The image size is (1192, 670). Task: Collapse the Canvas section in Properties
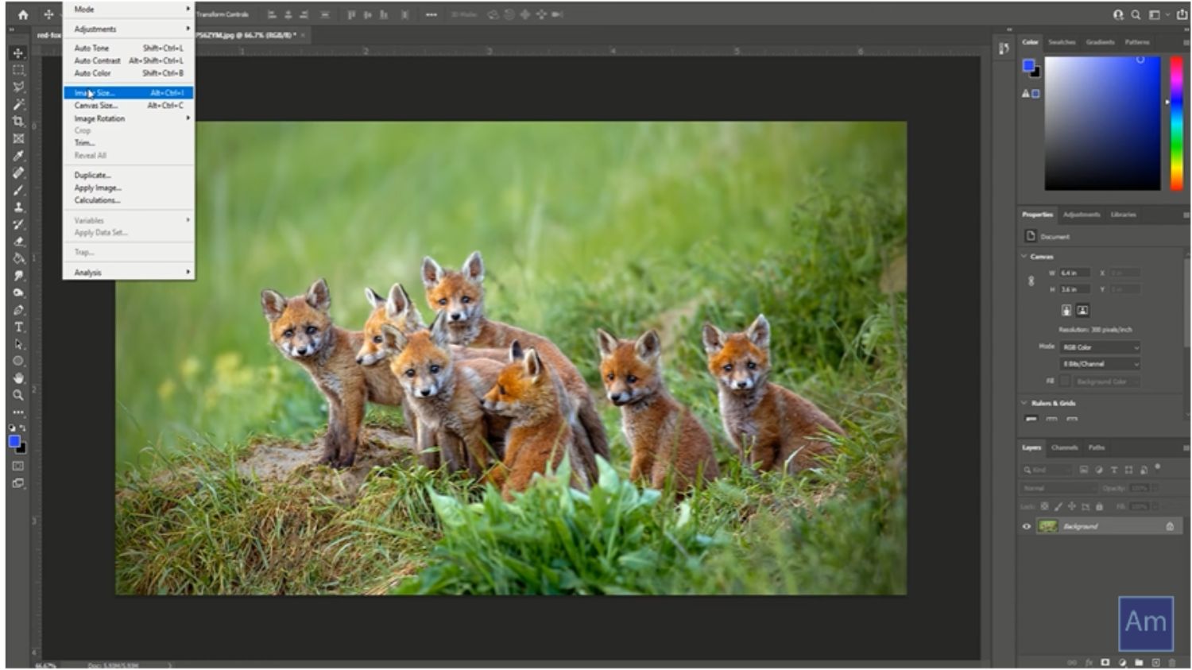[1024, 257]
